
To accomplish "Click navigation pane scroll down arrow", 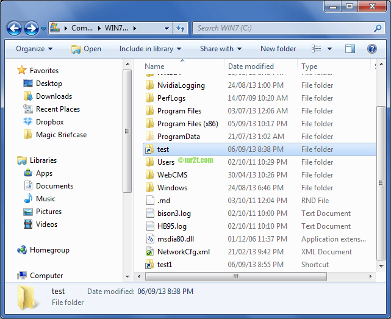I will pos(127,276).
